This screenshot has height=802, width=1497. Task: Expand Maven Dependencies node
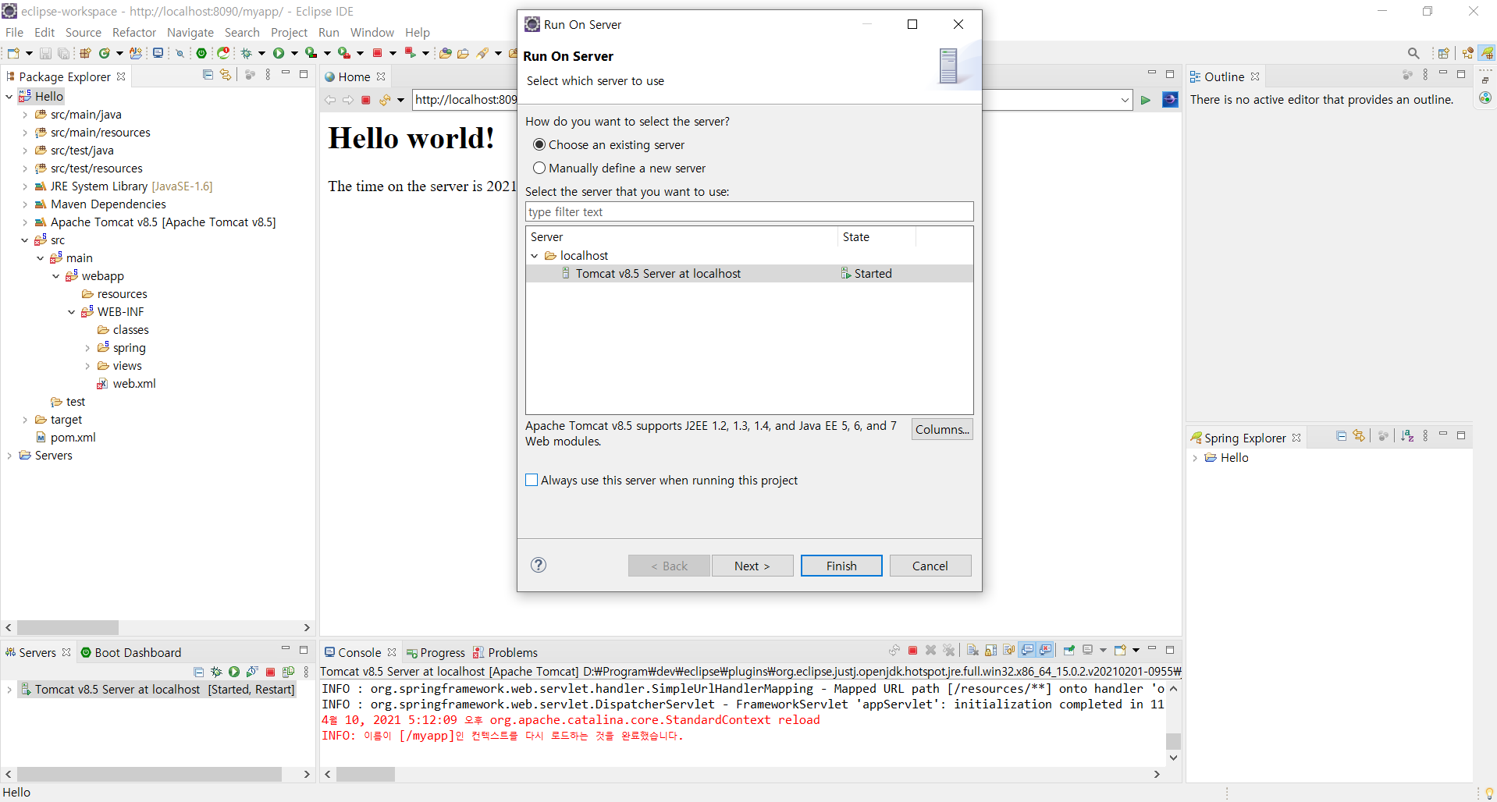[25, 204]
